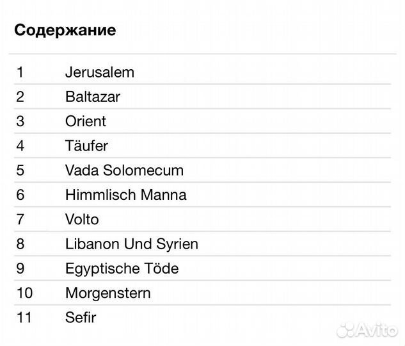
Task: Open the Baltazar track title
Action: (x=92, y=97)
